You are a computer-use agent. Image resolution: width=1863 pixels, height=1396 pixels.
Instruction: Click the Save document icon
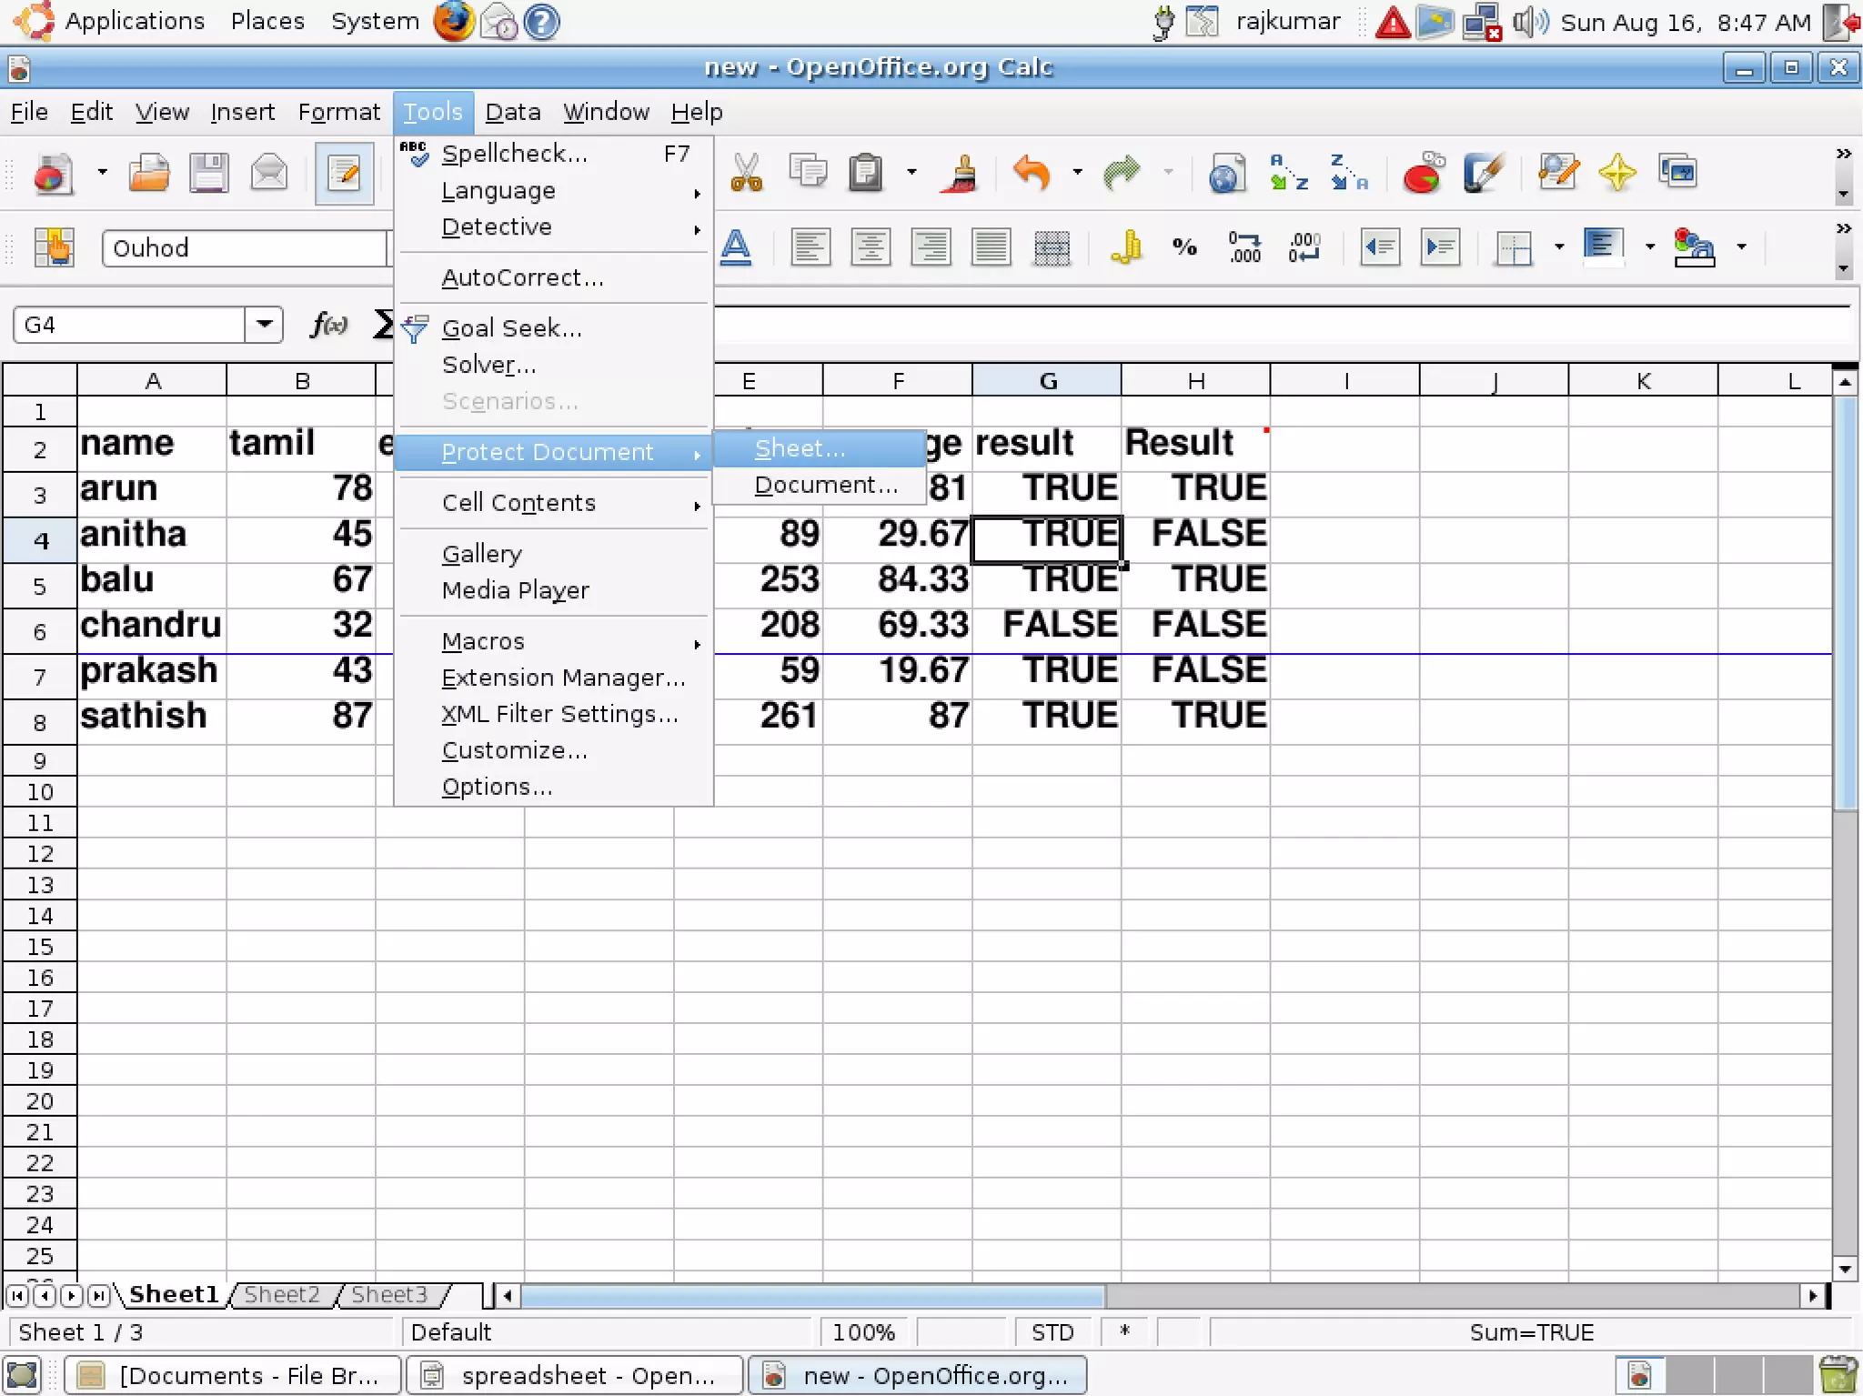tap(208, 173)
